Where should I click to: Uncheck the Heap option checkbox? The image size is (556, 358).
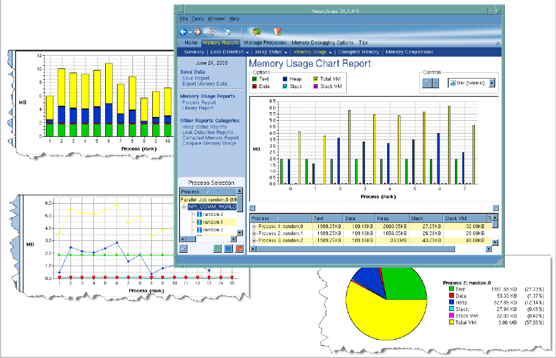pyautogui.click(x=285, y=79)
